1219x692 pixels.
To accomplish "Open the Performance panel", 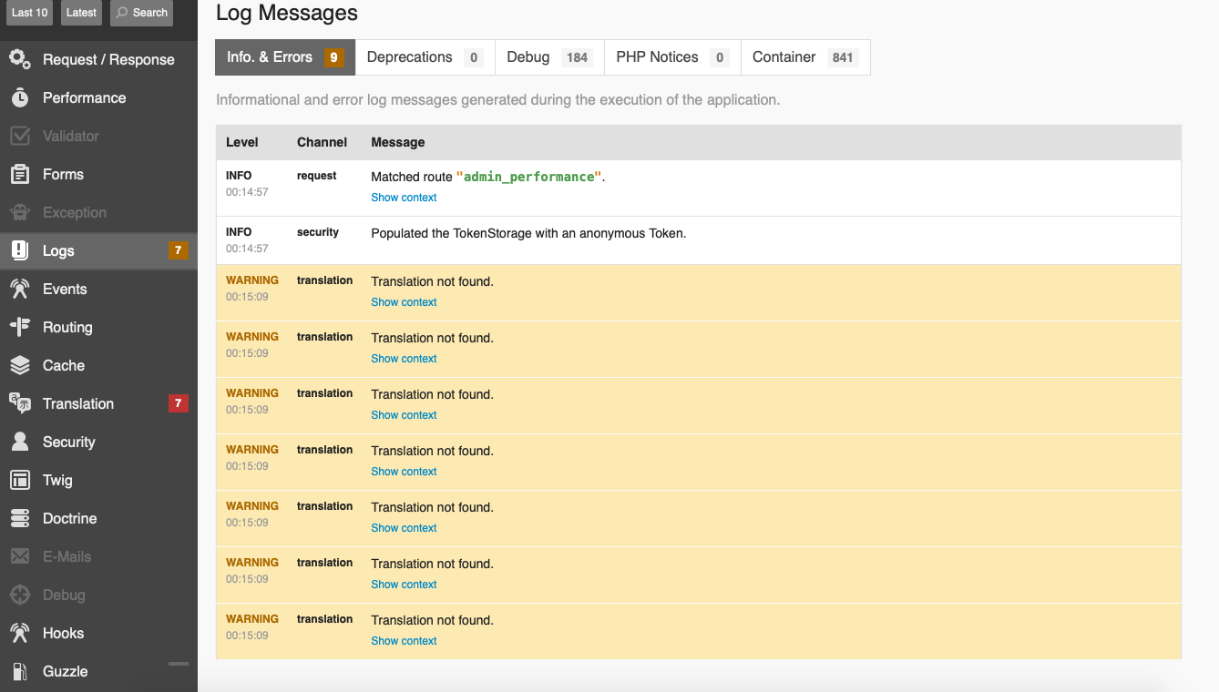I will click(x=98, y=97).
